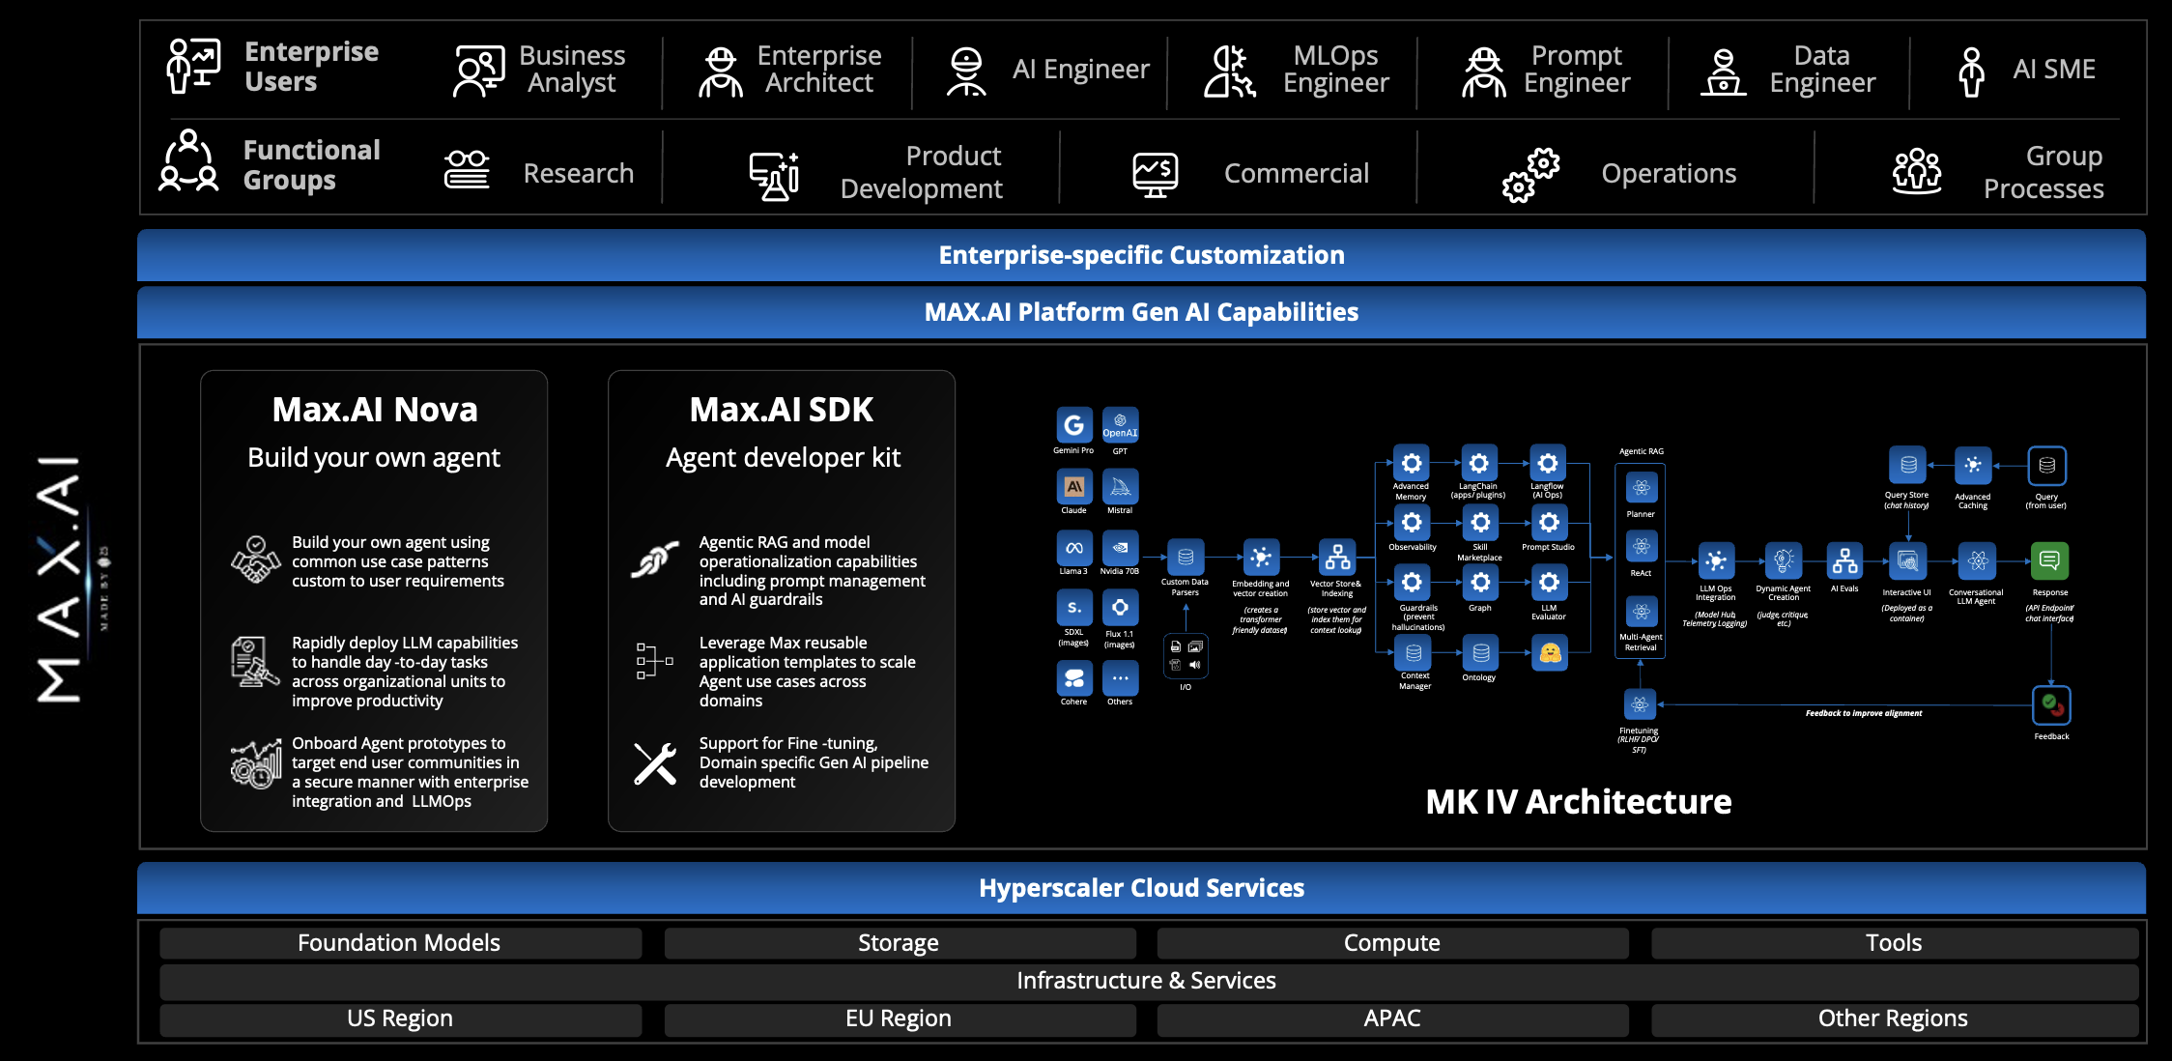Screen dimensions: 2172x1061
Task: Click the Mistral model icon
Action: (1120, 487)
